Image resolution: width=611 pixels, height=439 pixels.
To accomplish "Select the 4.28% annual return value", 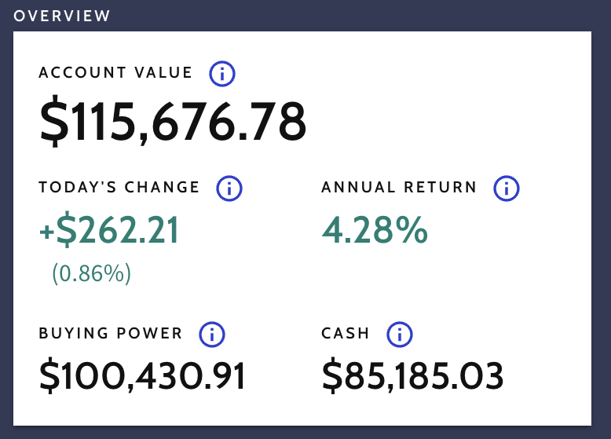I will pos(375,231).
